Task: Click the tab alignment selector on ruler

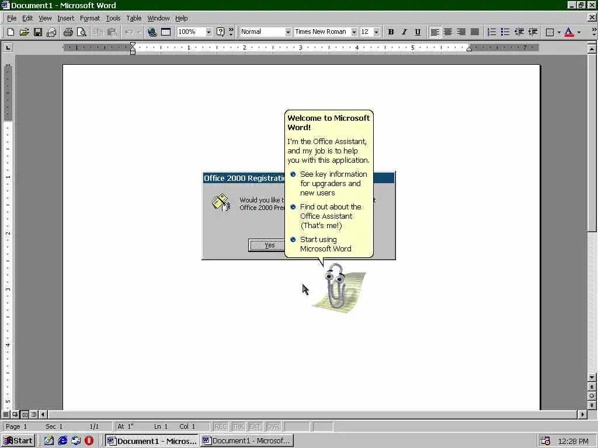Action: 8,47
